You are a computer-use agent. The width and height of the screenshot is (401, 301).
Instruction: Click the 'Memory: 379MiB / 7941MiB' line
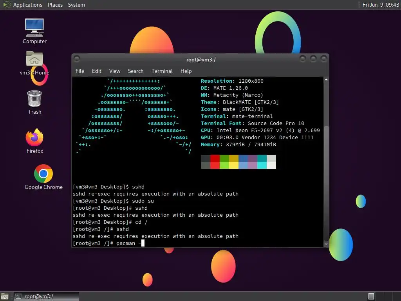click(x=238, y=145)
